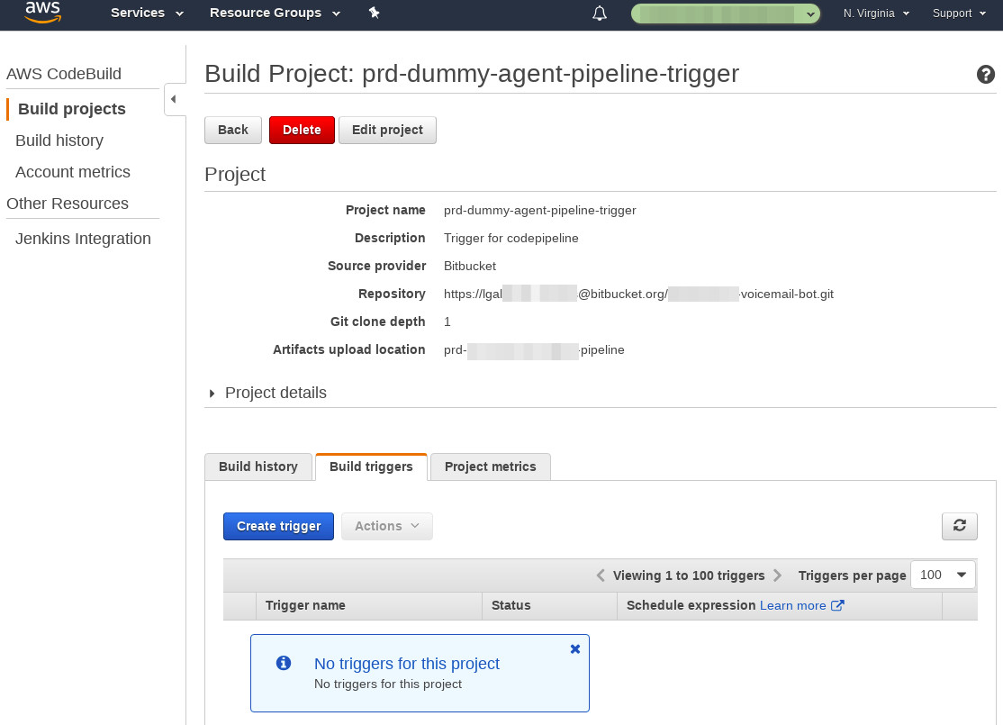Switch to the Build history tab
This screenshot has height=725, width=1003.
[x=258, y=467]
